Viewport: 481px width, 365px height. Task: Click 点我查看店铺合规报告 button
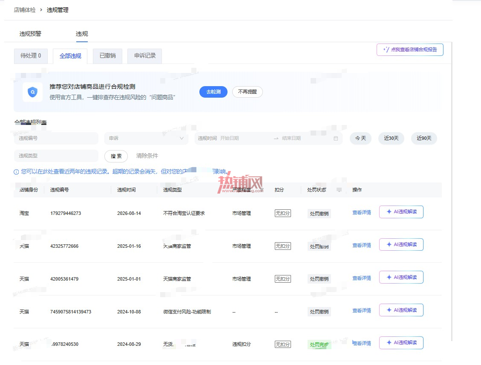point(410,50)
